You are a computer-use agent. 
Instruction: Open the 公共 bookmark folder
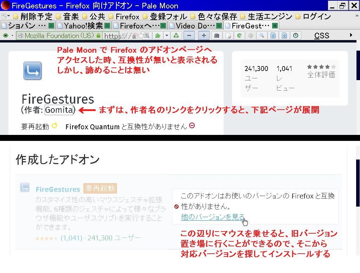tap(94, 17)
